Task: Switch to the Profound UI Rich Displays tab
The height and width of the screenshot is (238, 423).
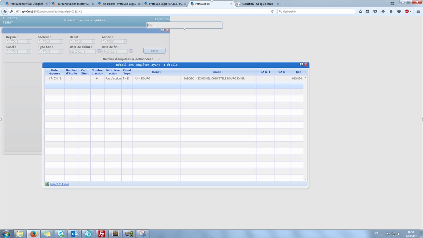Action: [73, 4]
